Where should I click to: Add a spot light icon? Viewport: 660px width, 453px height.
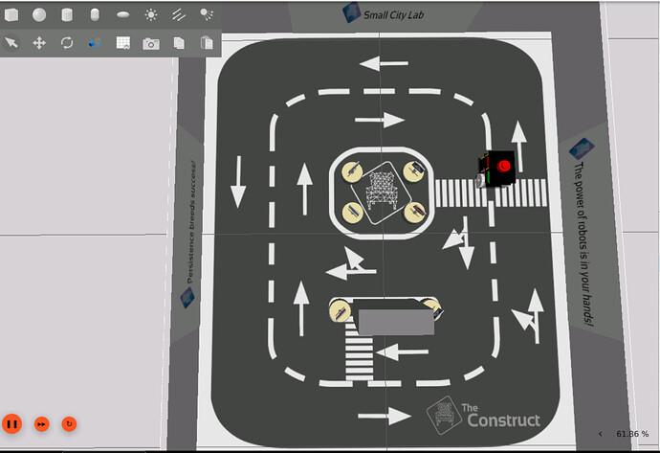point(207,14)
